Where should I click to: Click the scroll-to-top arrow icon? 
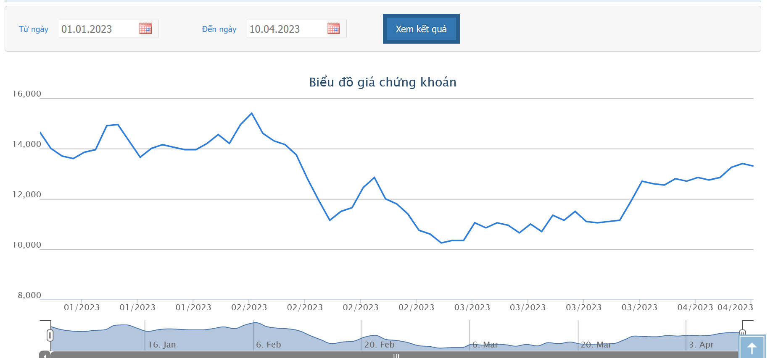pyautogui.click(x=752, y=348)
